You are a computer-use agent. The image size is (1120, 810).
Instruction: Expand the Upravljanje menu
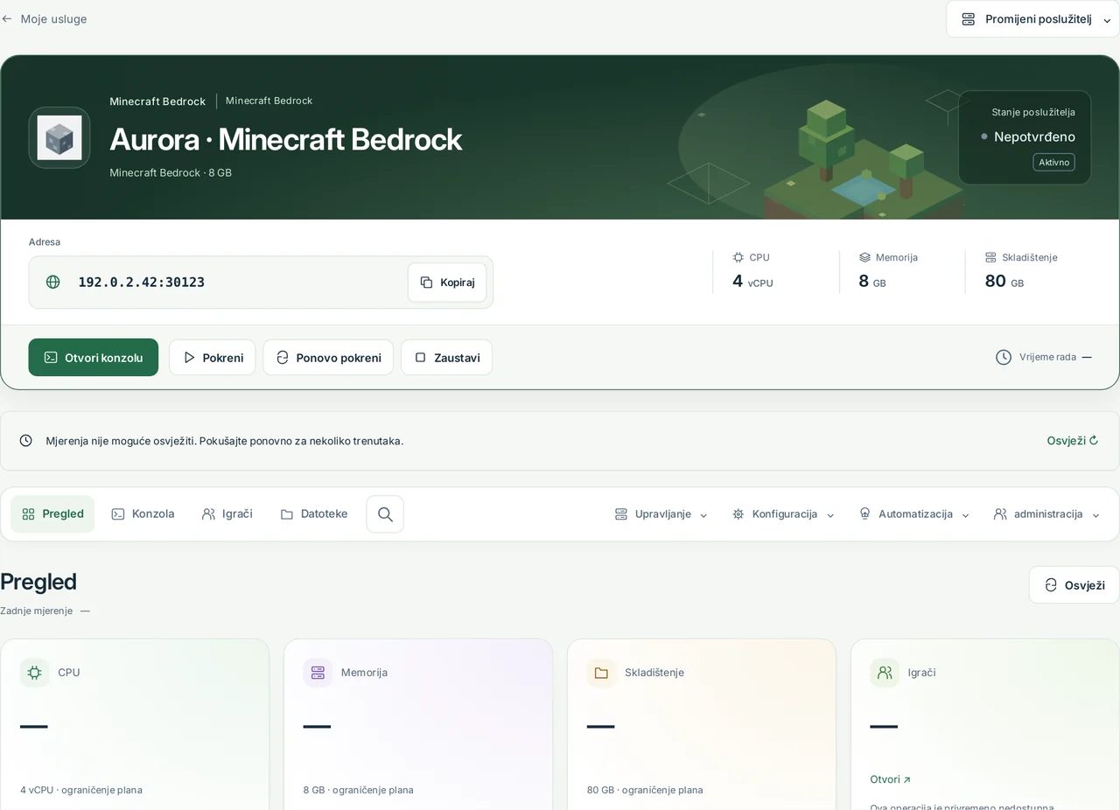click(661, 514)
